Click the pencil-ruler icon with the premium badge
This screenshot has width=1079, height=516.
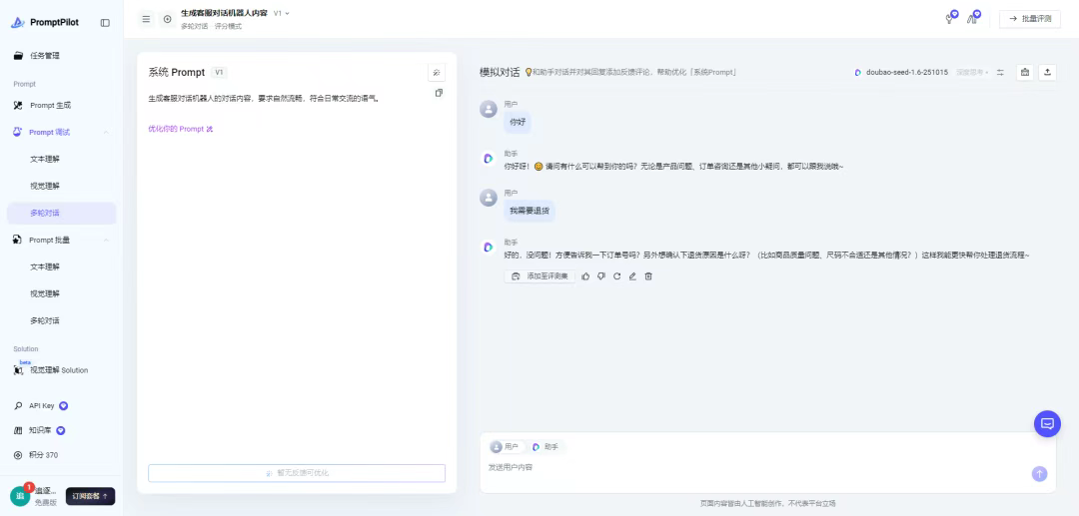coord(973,18)
